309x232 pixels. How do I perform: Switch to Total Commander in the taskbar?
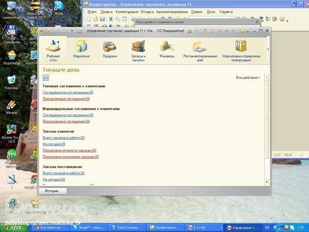[x=127, y=227]
